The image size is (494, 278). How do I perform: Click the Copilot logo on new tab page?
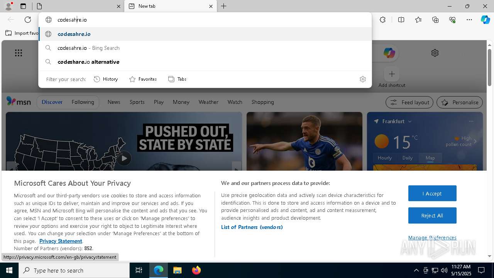[x=389, y=53]
